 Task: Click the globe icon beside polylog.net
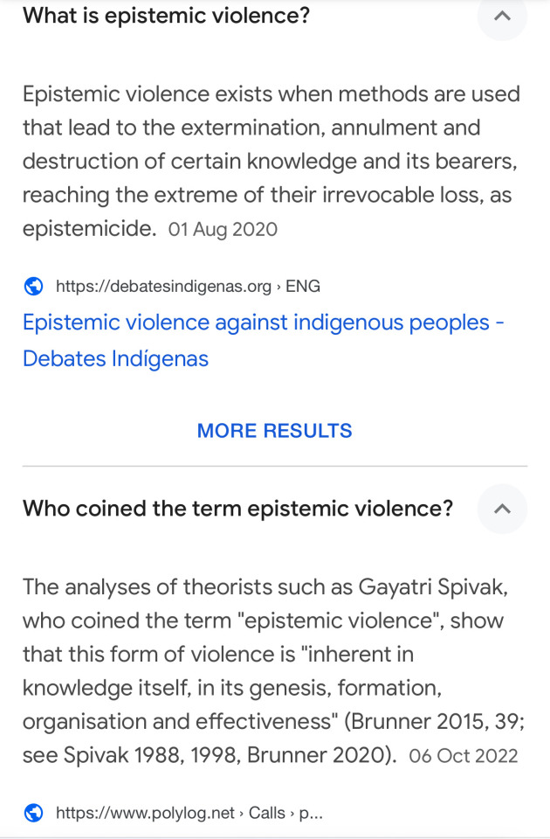(x=34, y=814)
